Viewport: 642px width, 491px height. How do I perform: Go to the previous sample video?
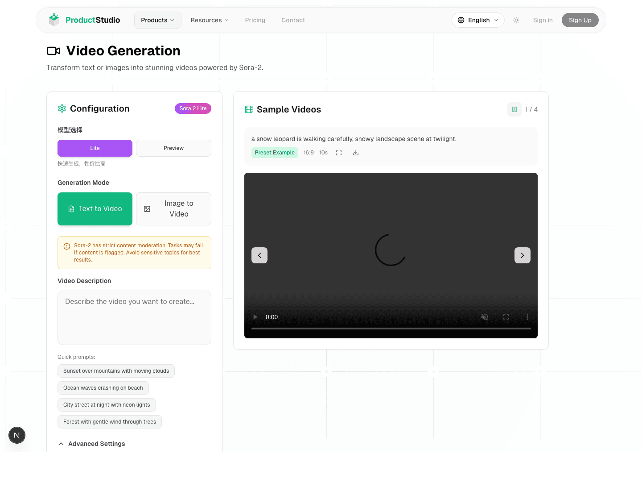(x=259, y=255)
